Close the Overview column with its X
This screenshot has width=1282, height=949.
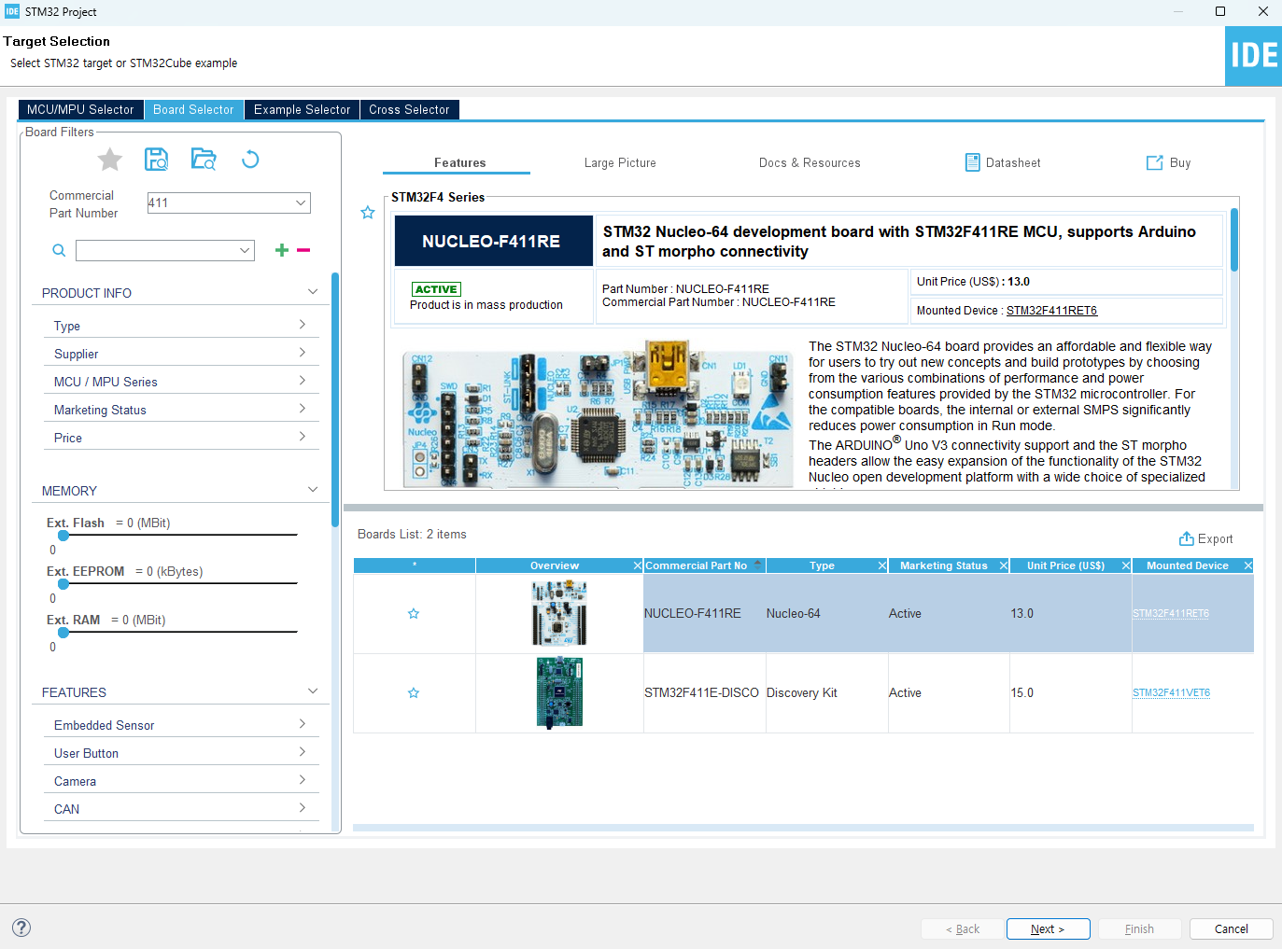tap(638, 565)
